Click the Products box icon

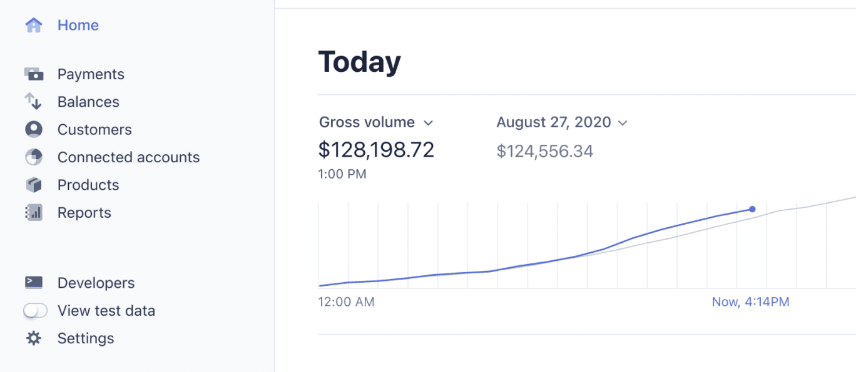click(x=34, y=184)
